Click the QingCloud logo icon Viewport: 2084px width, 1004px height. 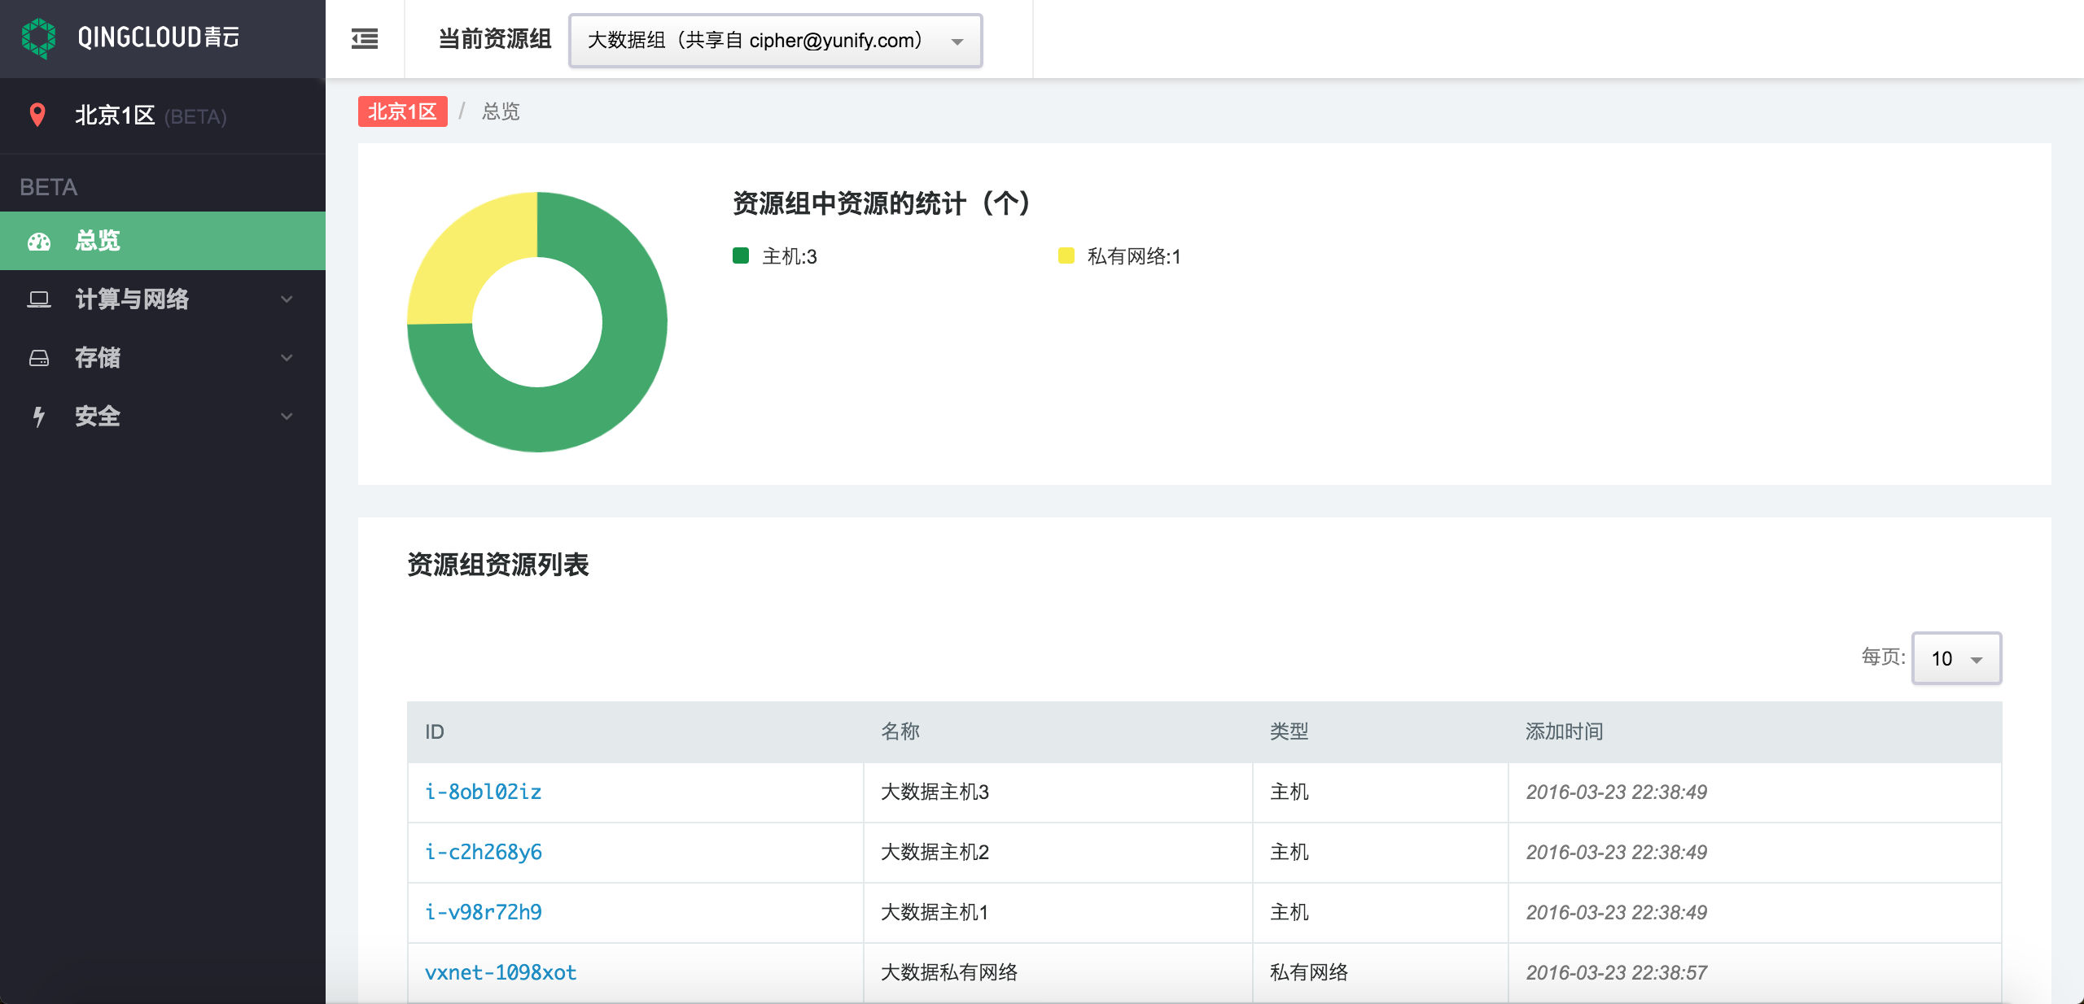(38, 37)
